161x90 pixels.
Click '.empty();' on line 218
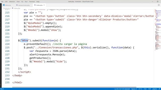[50, 23]
